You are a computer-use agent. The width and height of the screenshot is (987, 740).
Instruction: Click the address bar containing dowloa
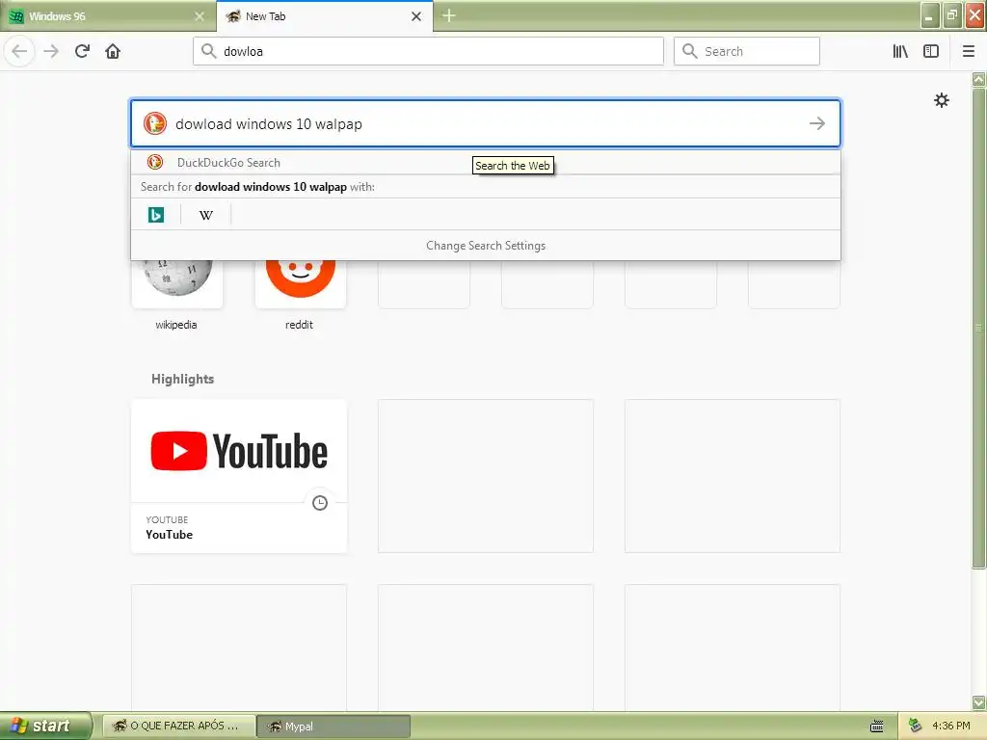(428, 51)
